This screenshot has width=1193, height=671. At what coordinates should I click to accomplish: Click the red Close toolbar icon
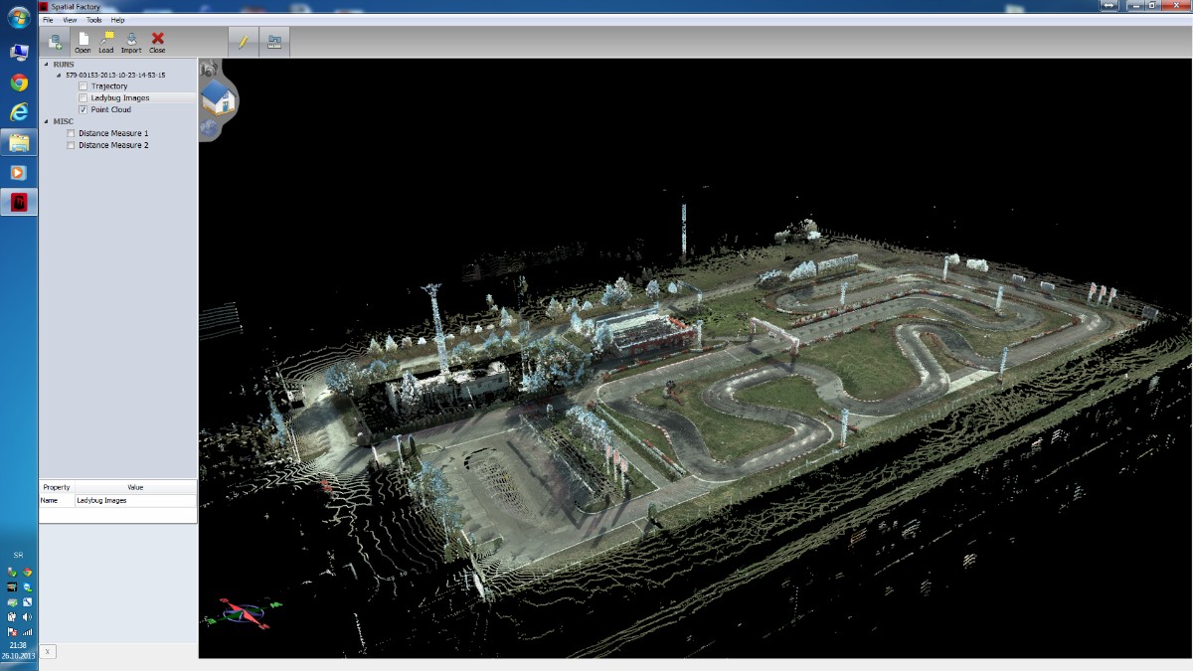coord(157,42)
